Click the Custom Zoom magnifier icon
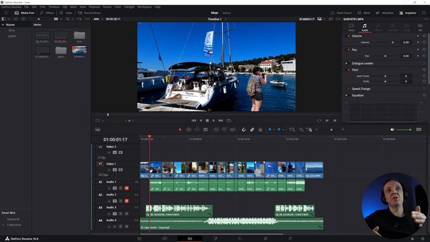This screenshot has height=242, width=430. [x=310, y=130]
